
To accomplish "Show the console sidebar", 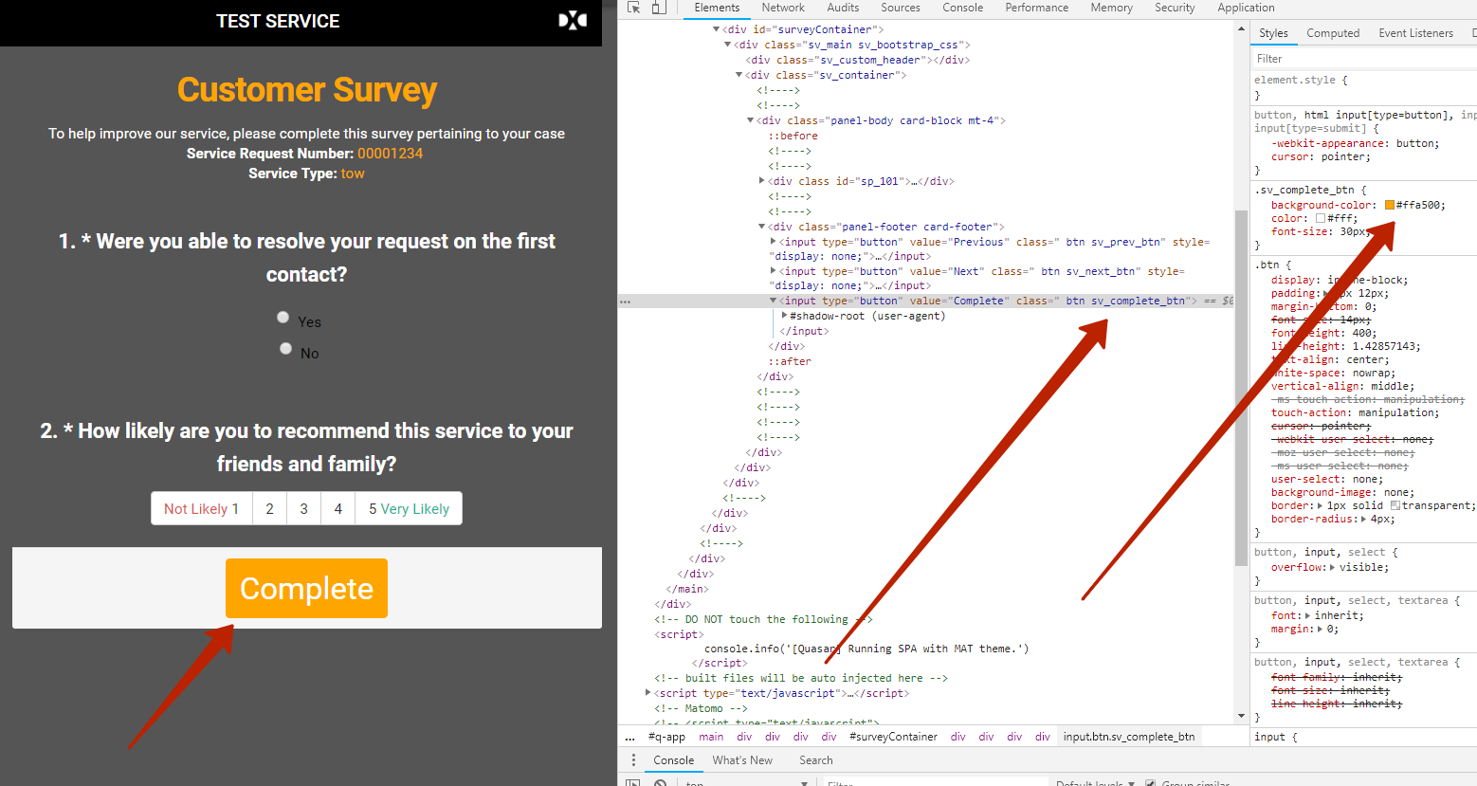I will (x=631, y=782).
